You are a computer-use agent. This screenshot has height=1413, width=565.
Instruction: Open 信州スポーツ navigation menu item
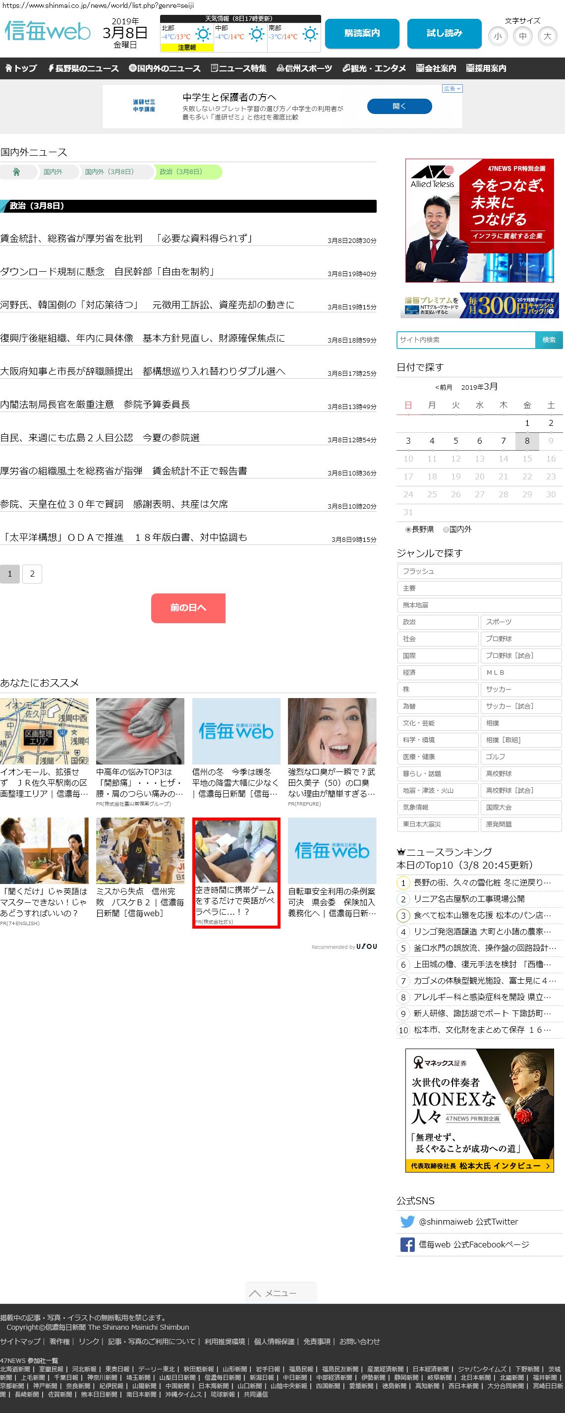click(304, 68)
